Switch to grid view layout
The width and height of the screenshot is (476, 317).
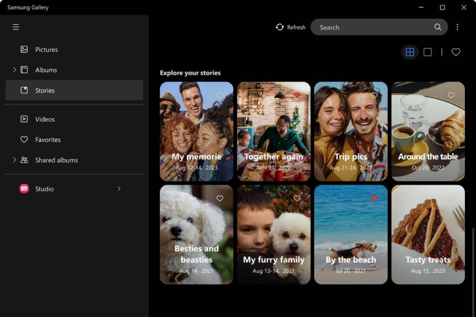pyautogui.click(x=410, y=52)
